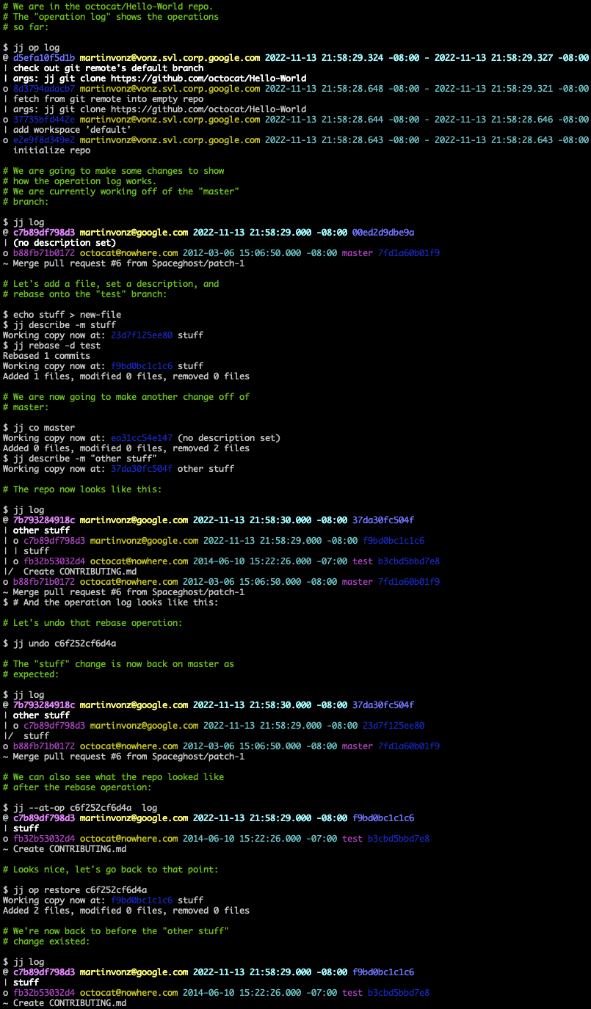Click the 'jj undo c6f252cf6d4a' command
The width and height of the screenshot is (591, 1009).
[x=65, y=643]
